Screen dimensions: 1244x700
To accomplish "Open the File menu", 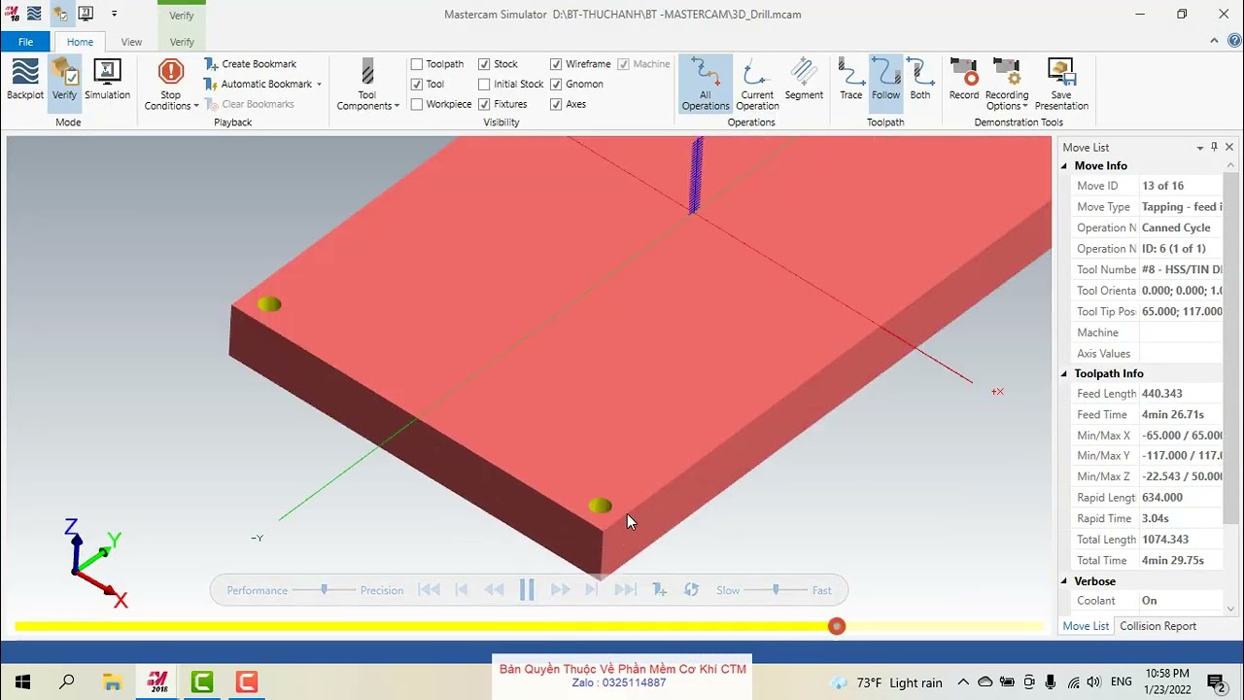I will point(25,42).
